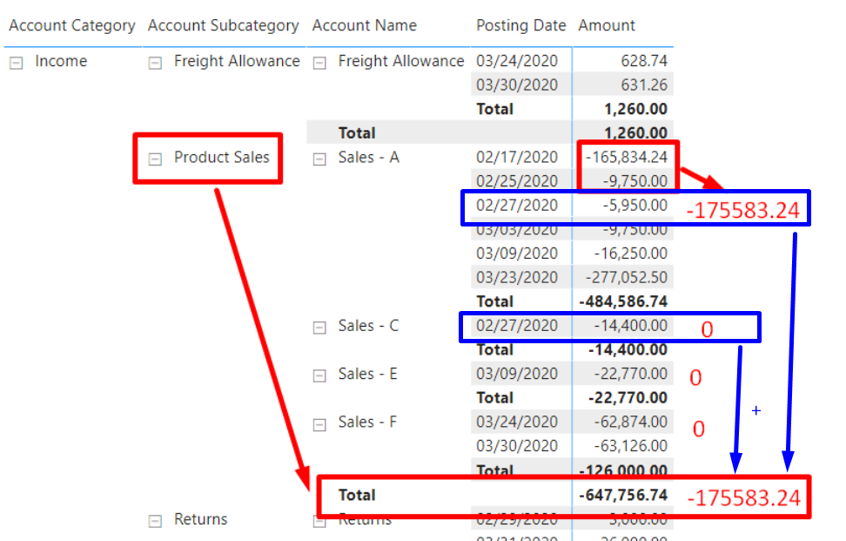Click the 03/09/2020 date beside -22,770.00
846x541 pixels.
point(517,374)
